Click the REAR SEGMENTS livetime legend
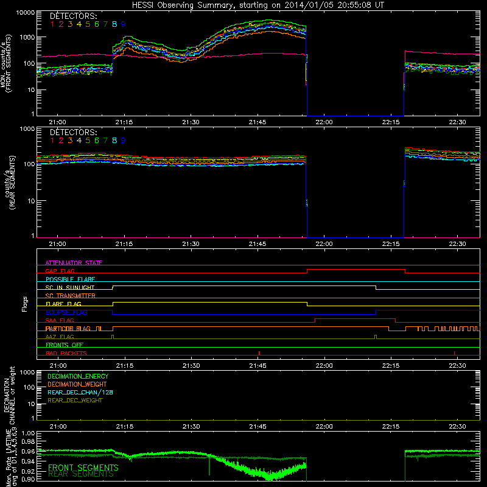 point(81,474)
